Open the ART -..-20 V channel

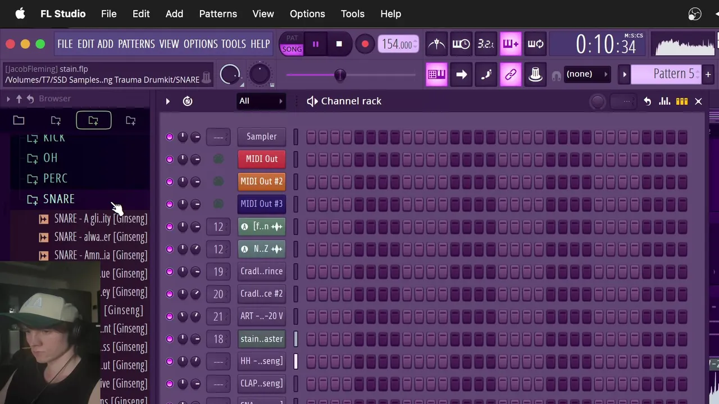[x=262, y=316]
